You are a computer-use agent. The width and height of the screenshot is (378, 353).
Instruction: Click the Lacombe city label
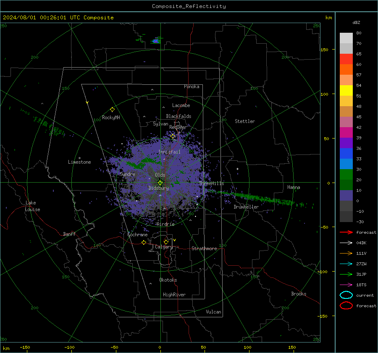tap(181, 105)
